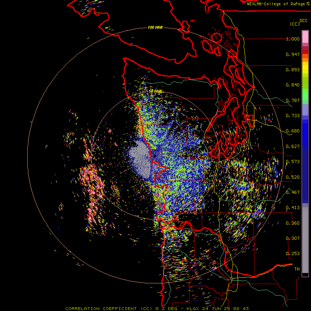Click the 0.307 scale value
Screen dimensions: 311x311
[x=293, y=238]
